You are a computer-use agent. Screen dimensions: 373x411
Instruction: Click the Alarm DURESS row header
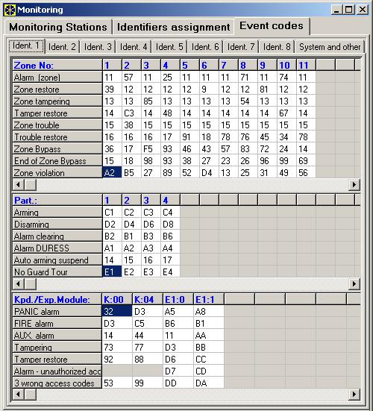coord(57,248)
